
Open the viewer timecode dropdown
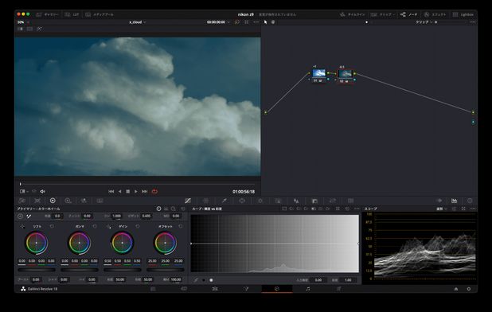click(x=218, y=22)
